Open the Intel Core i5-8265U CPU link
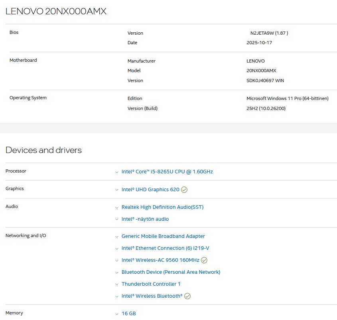 tap(167, 172)
